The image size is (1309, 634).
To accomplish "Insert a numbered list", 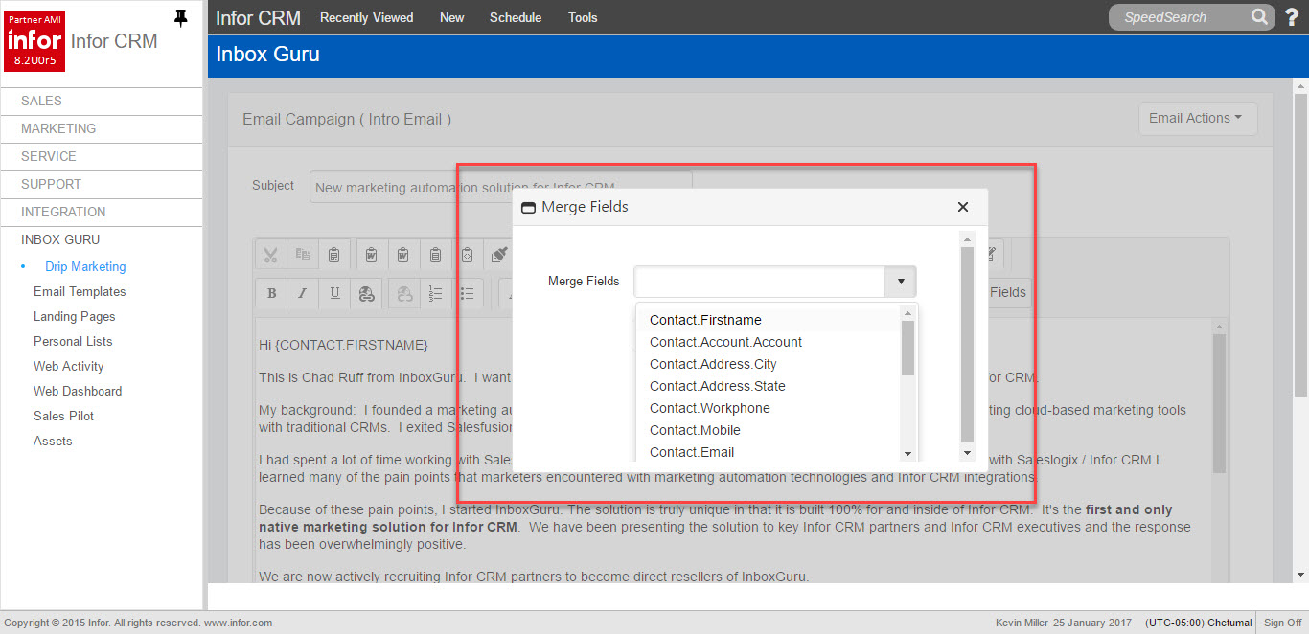I will tap(435, 293).
